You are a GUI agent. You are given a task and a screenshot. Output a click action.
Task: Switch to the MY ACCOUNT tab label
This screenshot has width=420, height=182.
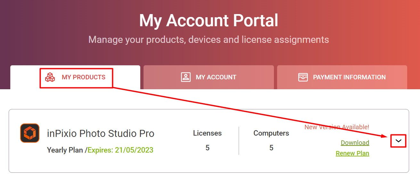tap(216, 77)
